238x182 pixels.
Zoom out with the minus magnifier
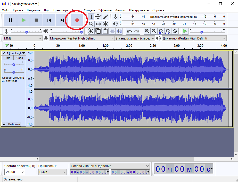pos(154,31)
